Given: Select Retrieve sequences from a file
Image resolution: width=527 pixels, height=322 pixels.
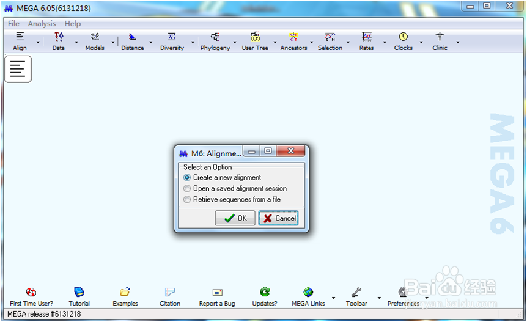Looking at the screenshot, I should tap(232, 199).
